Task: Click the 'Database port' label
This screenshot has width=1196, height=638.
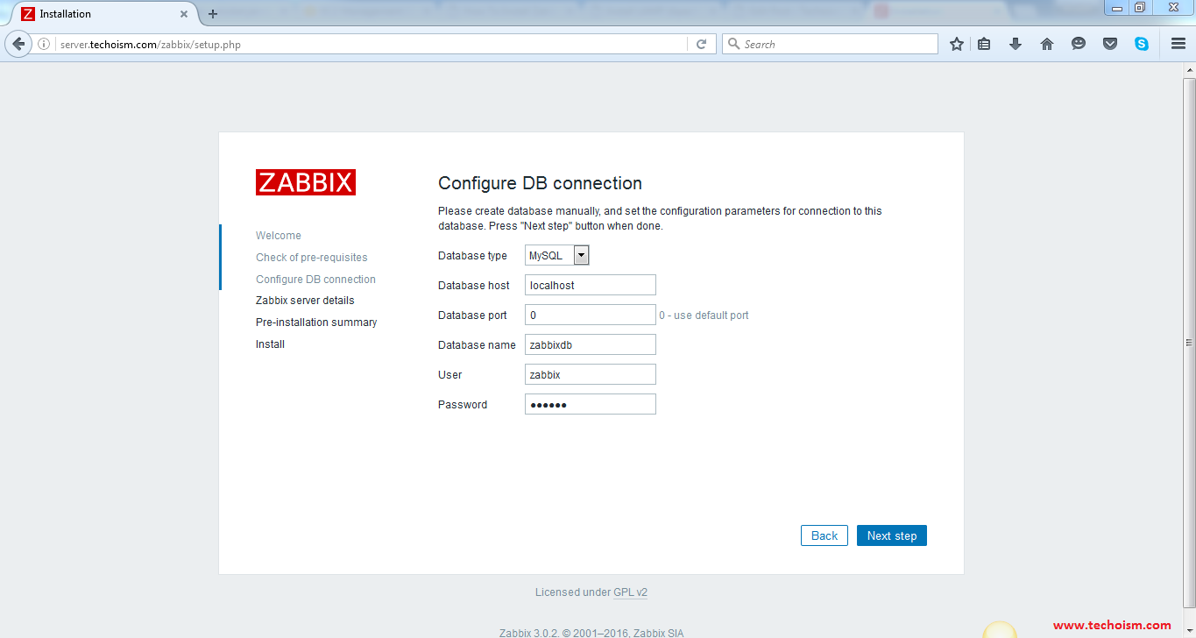Action: 472,315
